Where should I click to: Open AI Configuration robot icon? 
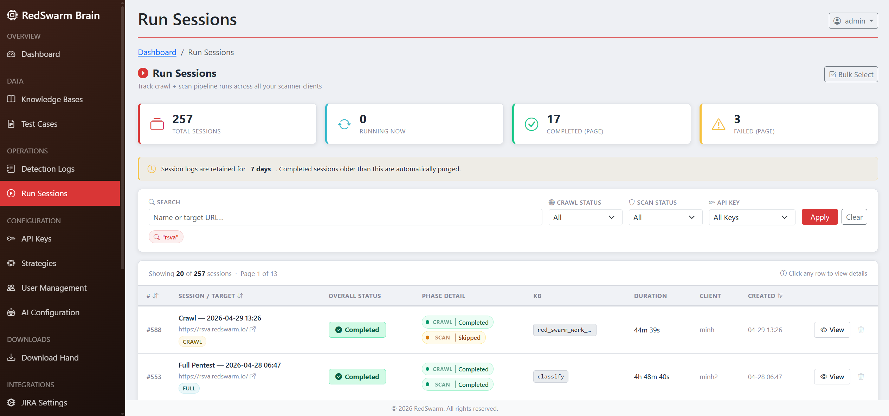click(11, 312)
